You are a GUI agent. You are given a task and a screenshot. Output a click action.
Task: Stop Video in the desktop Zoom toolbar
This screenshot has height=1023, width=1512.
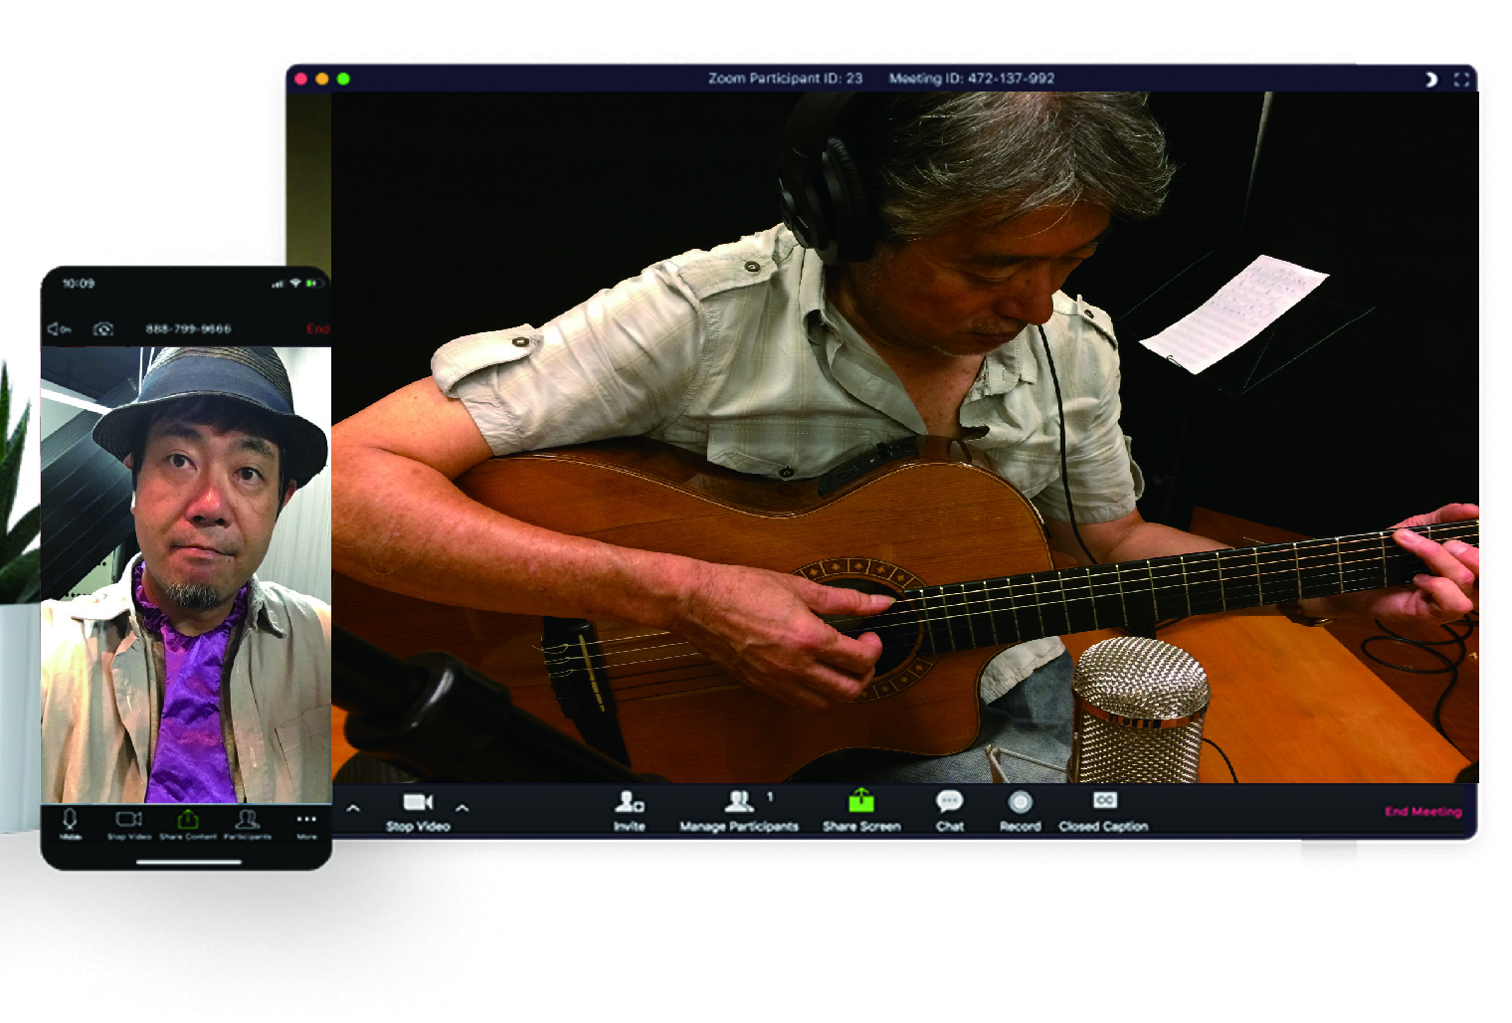click(x=418, y=812)
